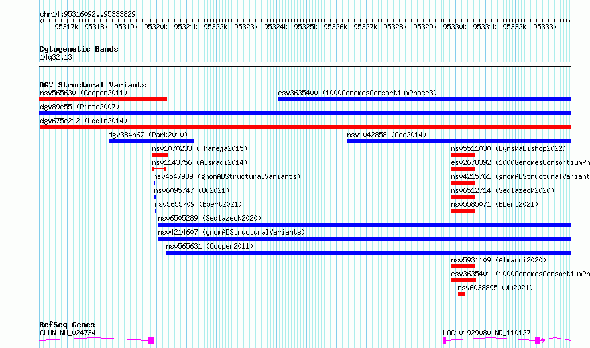Open the nsv4214607 gnomADStructuralVariants blue bar

coord(365,239)
